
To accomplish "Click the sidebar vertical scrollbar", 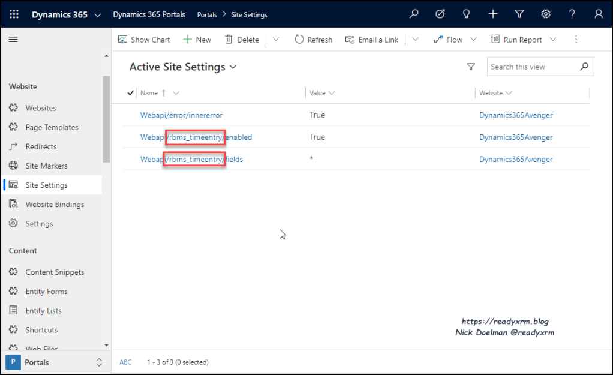I will tap(107, 120).
